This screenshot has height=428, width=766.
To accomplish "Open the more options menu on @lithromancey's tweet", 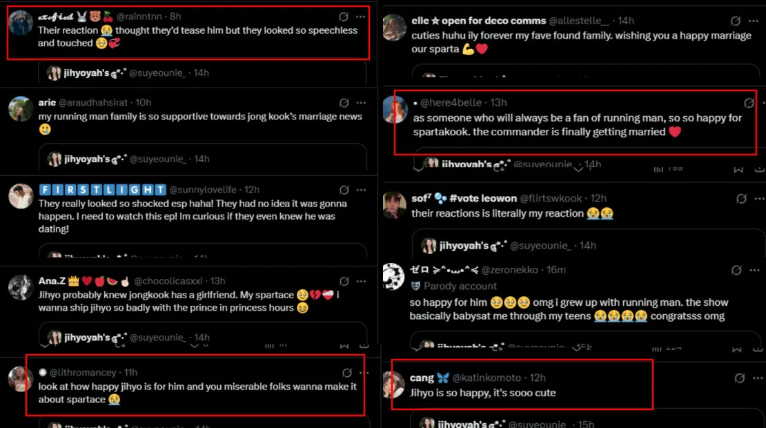I will (x=362, y=373).
